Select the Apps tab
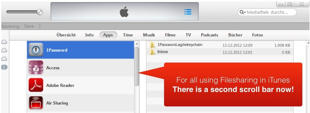 click(x=108, y=35)
